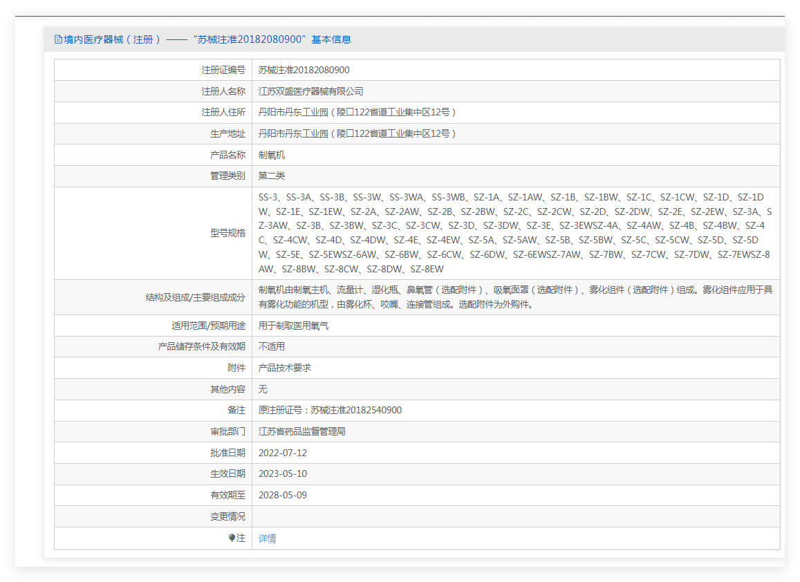Click the 变更情况 label
This screenshot has height=582, width=800.
pos(228,517)
